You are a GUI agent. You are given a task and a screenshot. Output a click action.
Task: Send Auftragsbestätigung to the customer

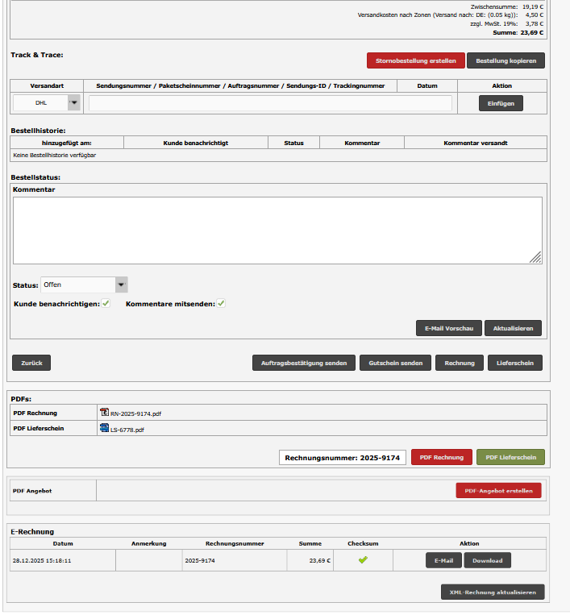[303, 363]
